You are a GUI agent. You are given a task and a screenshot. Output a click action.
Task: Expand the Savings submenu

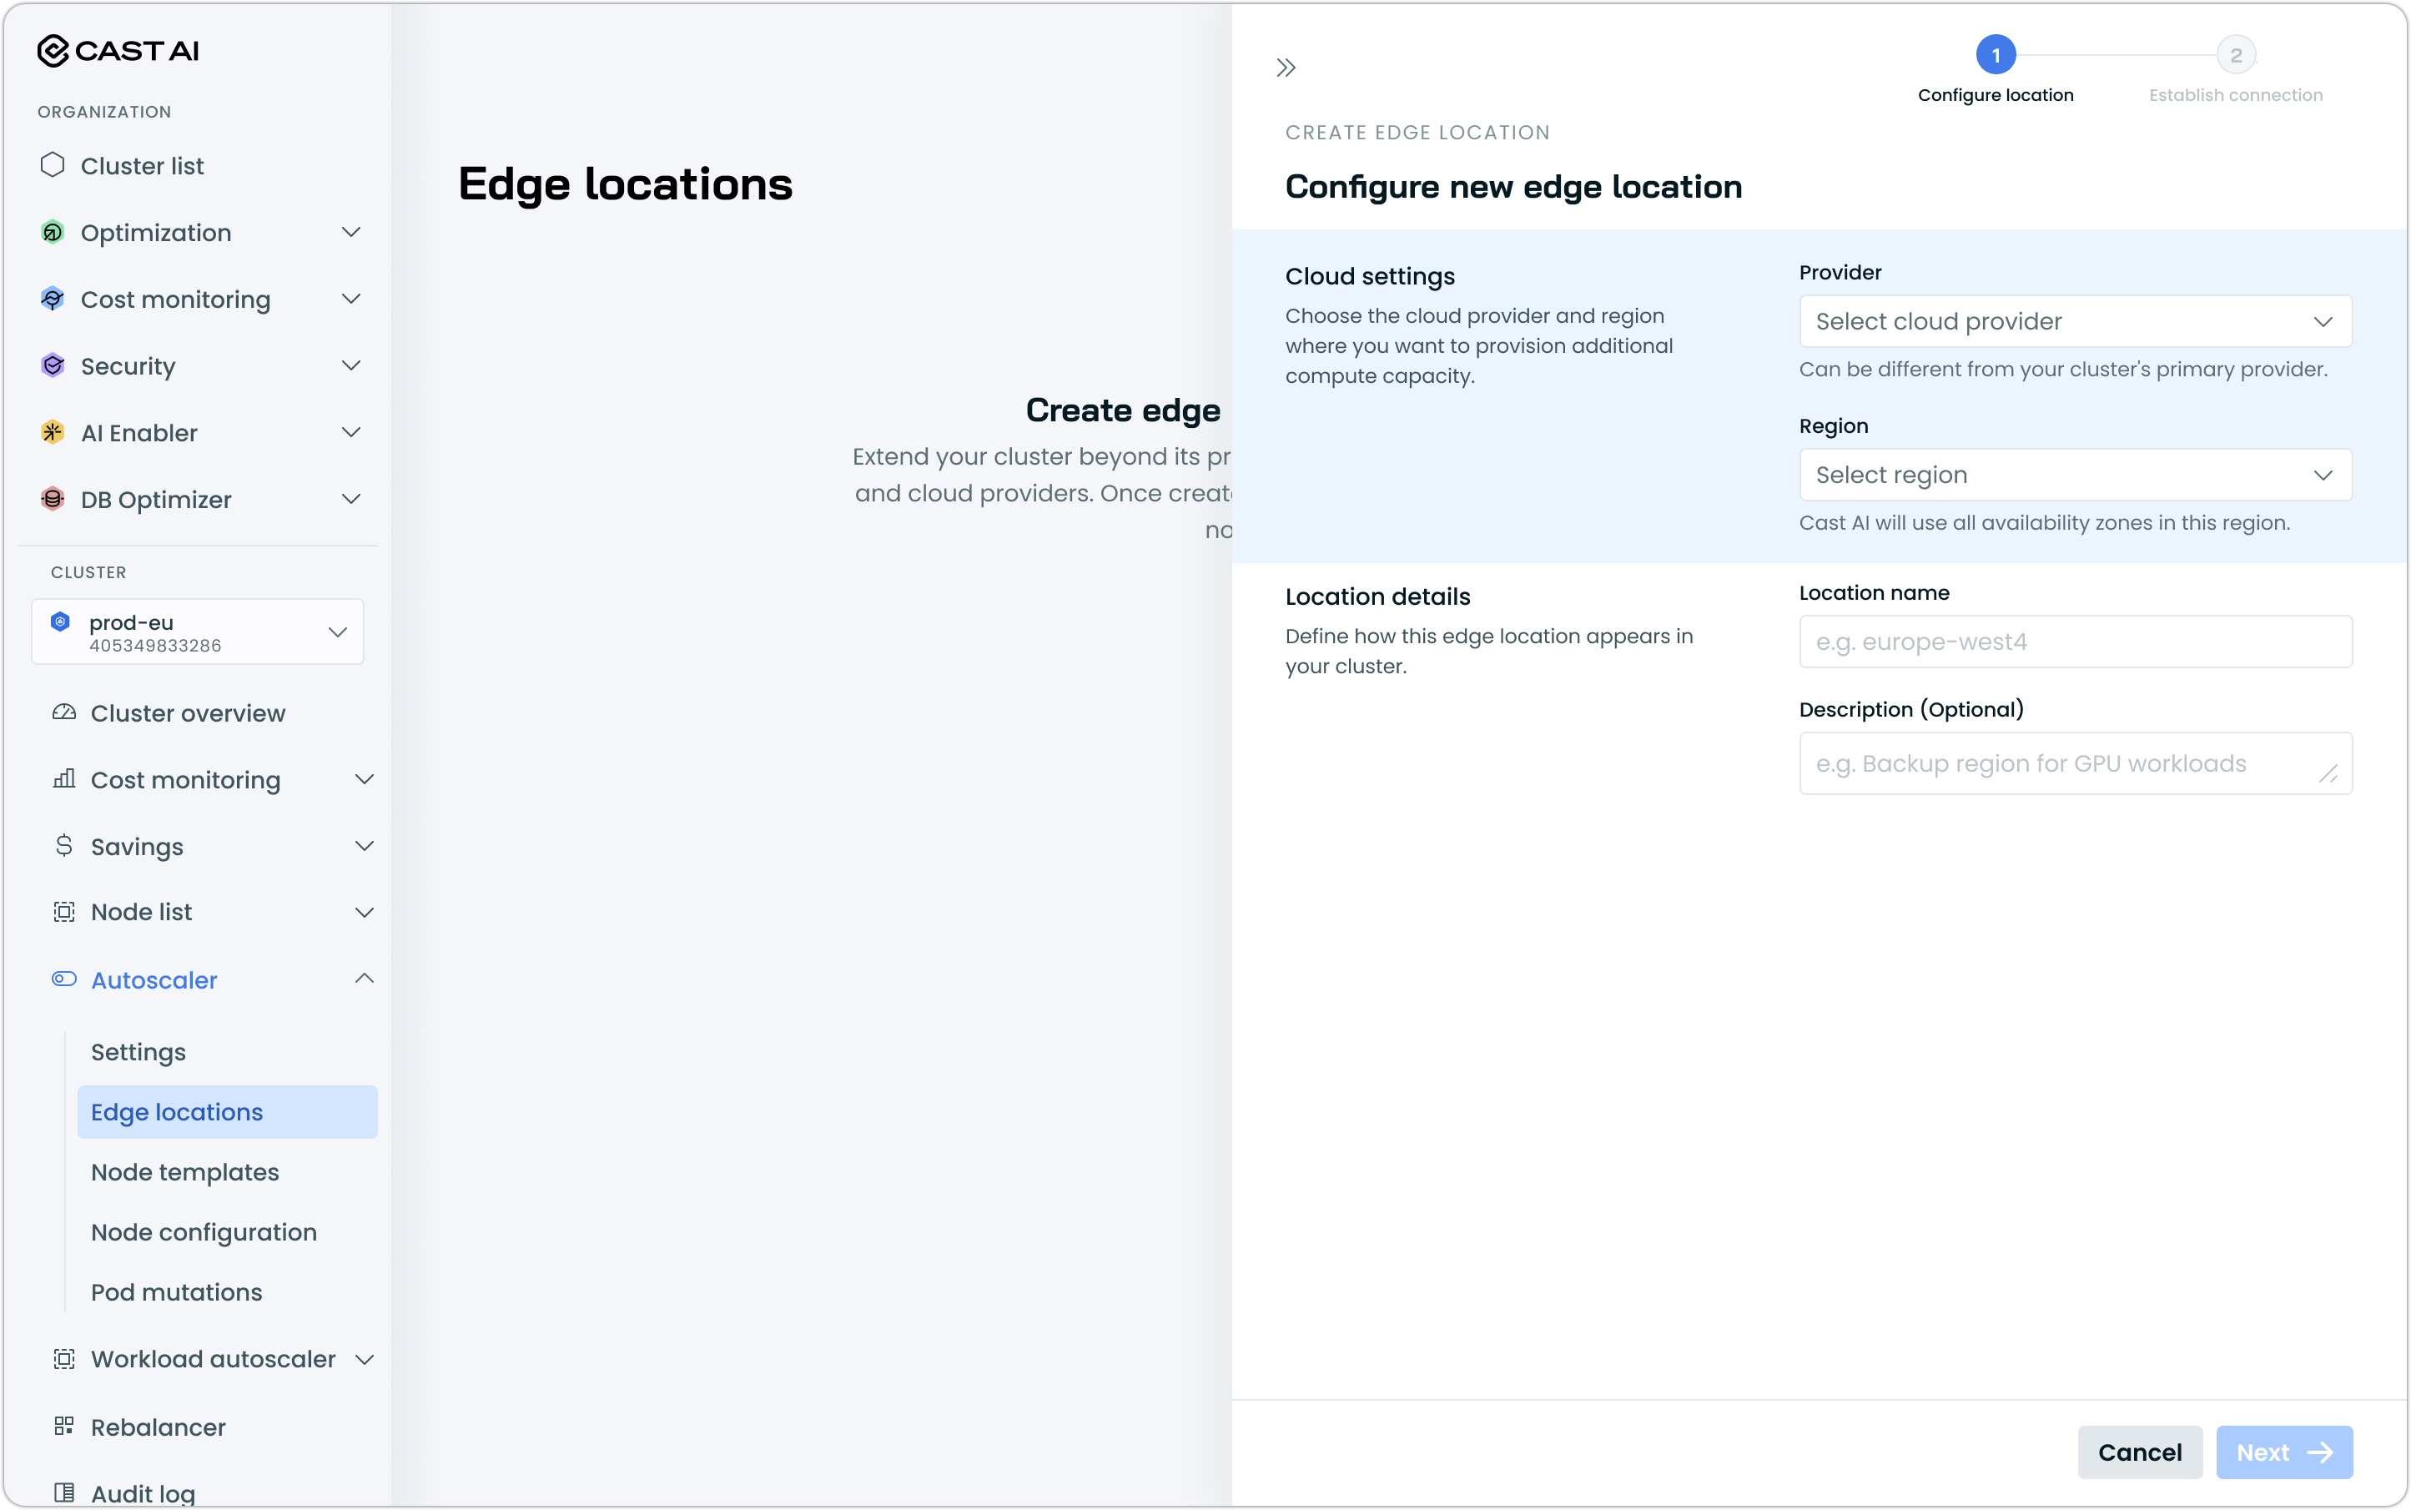(364, 846)
